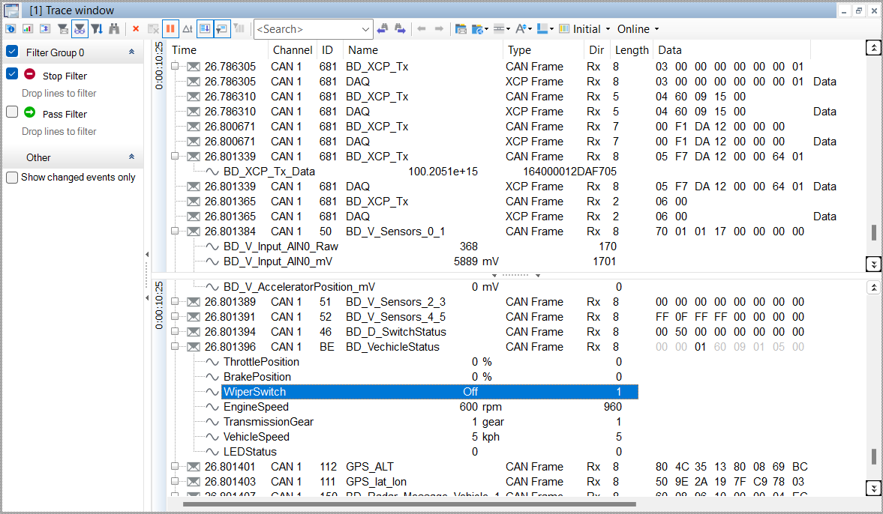883x514 pixels.
Task: Enable the Pass Filter checkbox
Action: 12,112
